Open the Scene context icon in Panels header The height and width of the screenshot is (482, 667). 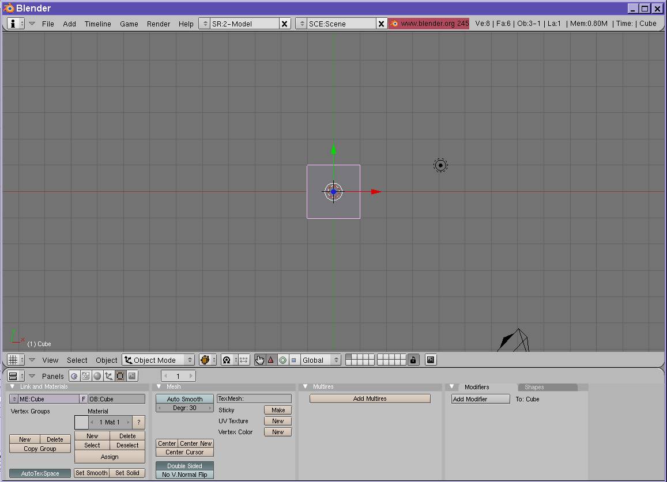tap(132, 376)
